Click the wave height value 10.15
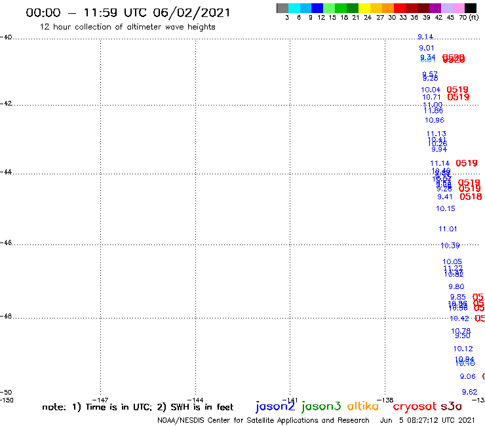Screen dimensions: 485x426 (446, 208)
